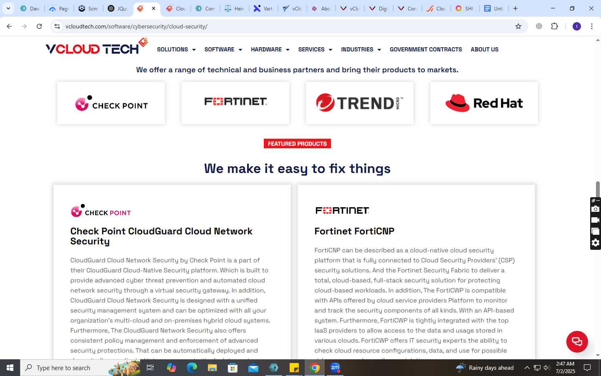Click the Check Point logo in product card
601x376 pixels.
pyautogui.click(x=101, y=211)
